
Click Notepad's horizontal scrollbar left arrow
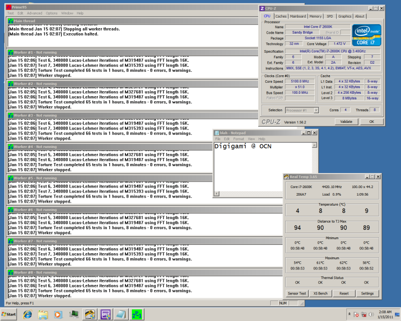tap(217, 194)
